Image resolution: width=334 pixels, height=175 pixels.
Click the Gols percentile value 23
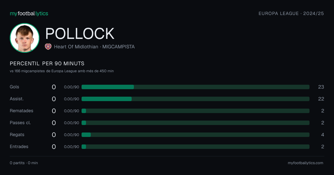321,87
